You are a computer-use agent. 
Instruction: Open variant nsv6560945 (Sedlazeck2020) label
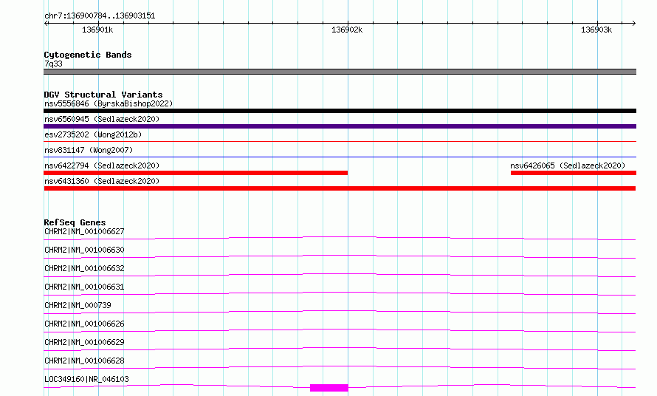(102, 119)
